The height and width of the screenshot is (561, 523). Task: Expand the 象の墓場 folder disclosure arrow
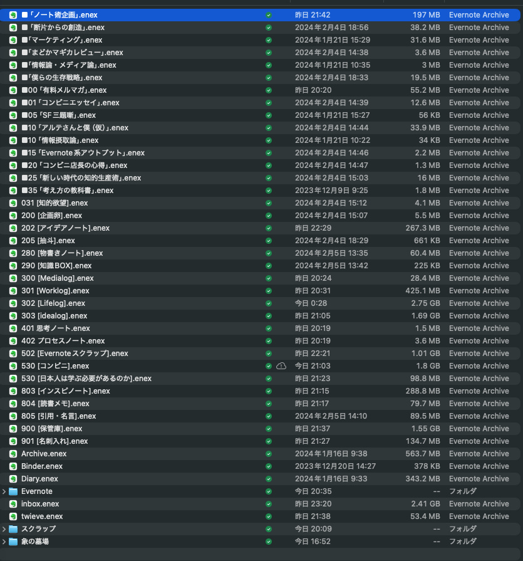4,542
